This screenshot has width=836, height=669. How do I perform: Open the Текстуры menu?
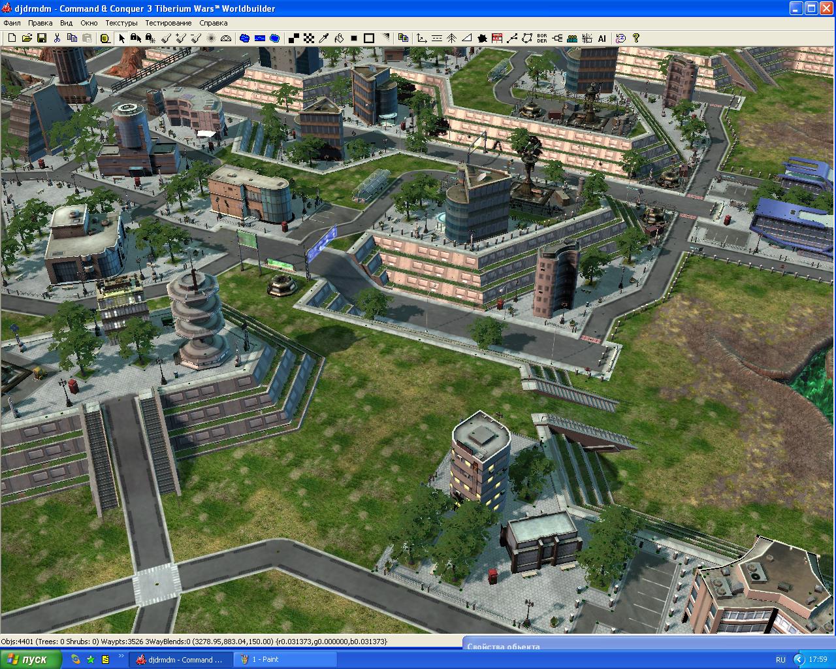pyautogui.click(x=121, y=23)
